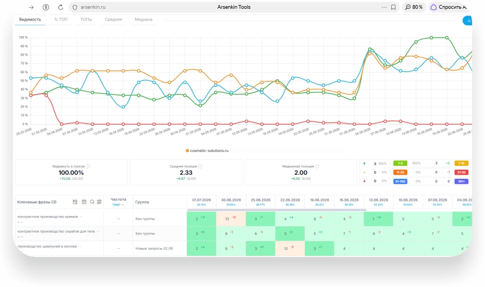The width and height of the screenshot is (485, 287).
Task: Click the Arsenkin Tools page title
Action: pyautogui.click(x=234, y=7)
